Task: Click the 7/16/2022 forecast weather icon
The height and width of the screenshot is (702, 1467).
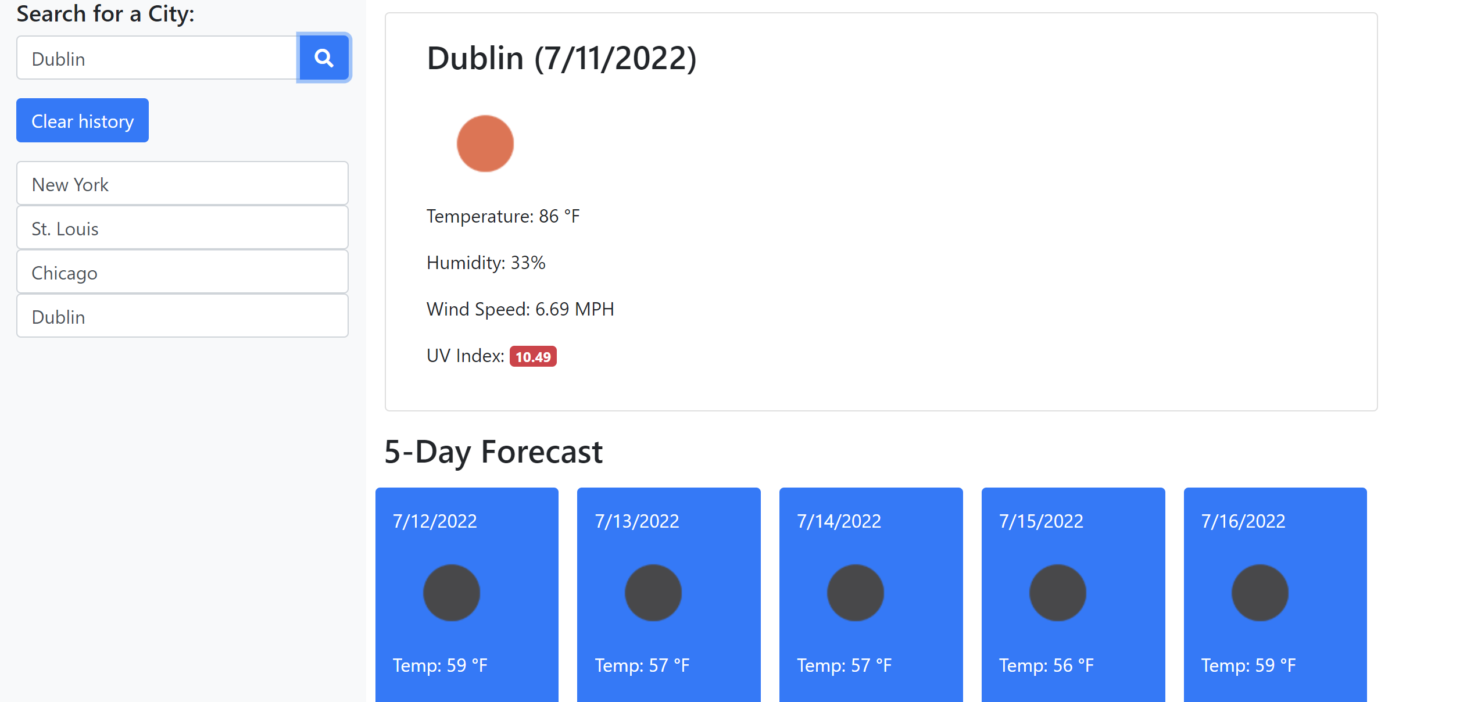Action: click(x=1260, y=593)
